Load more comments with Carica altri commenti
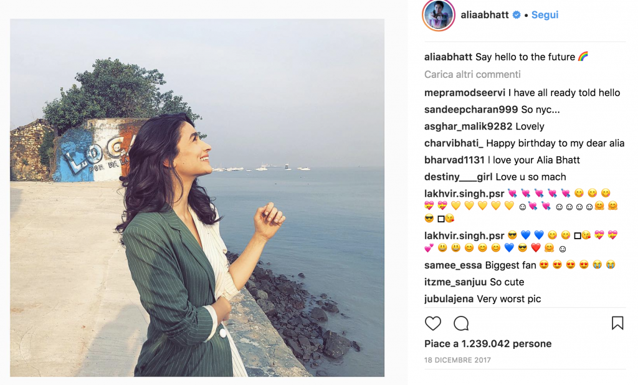 [x=472, y=75]
